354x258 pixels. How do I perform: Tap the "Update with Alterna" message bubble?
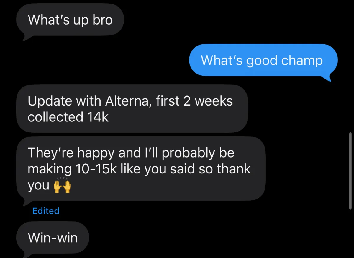click(132, 108)
